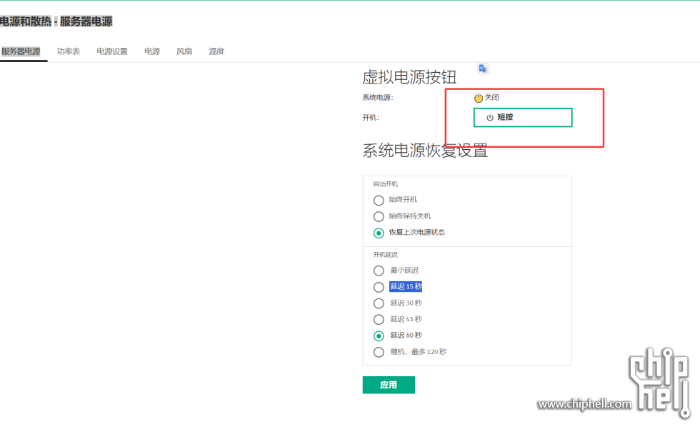This screenshot has height=429, width=700.
Task: Select 恢复上次电源状态 radio option
Action: (x=379, y=233)
